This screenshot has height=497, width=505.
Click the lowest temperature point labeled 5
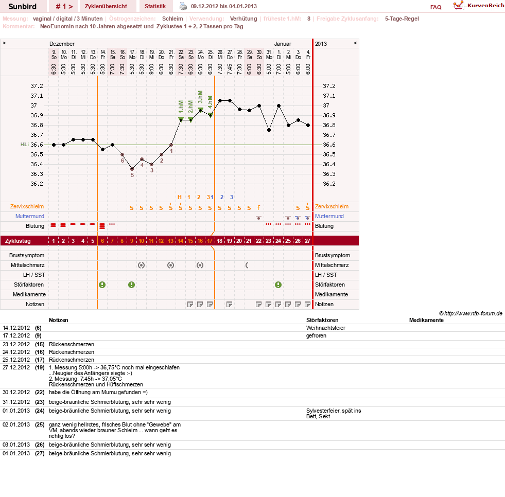(132, 169)
